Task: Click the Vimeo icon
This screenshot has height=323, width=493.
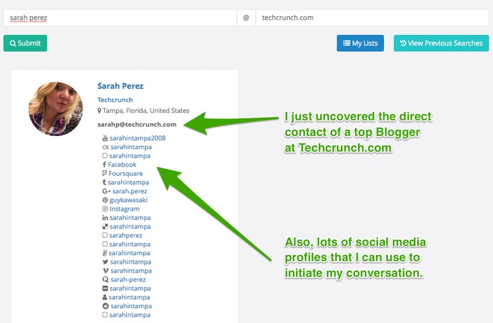Action: (x=106, y=271)
